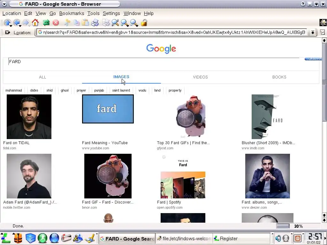The image size is (327, 245).
Task: Open the Tools menu
Action: (93, 13)
